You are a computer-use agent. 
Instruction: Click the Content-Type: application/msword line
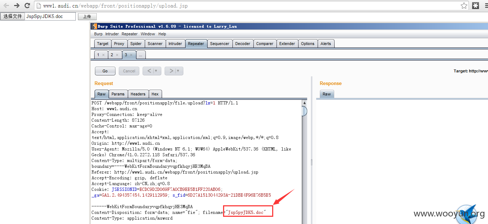coord(132,218)
